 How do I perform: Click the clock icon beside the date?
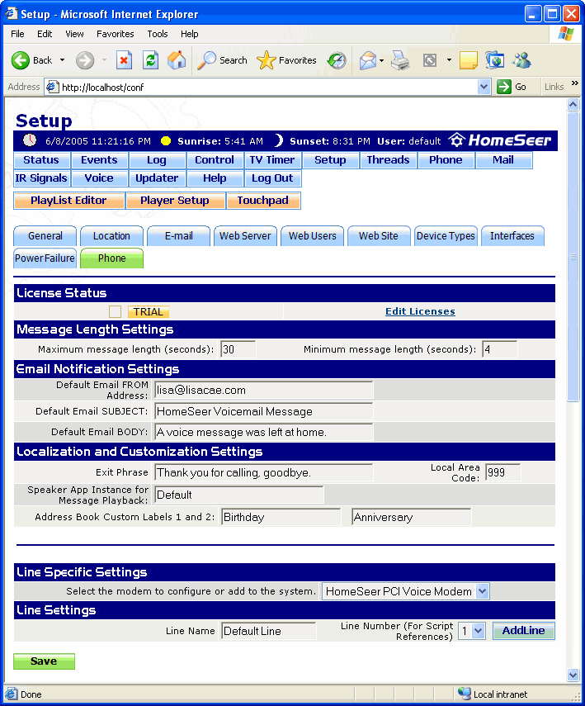(30, 140)
